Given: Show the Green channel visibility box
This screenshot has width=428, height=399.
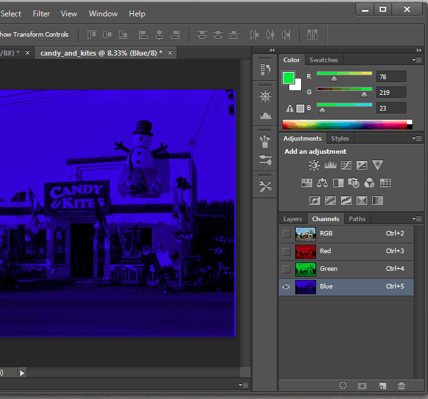Looking at the screenshot, I should (287, 269).
